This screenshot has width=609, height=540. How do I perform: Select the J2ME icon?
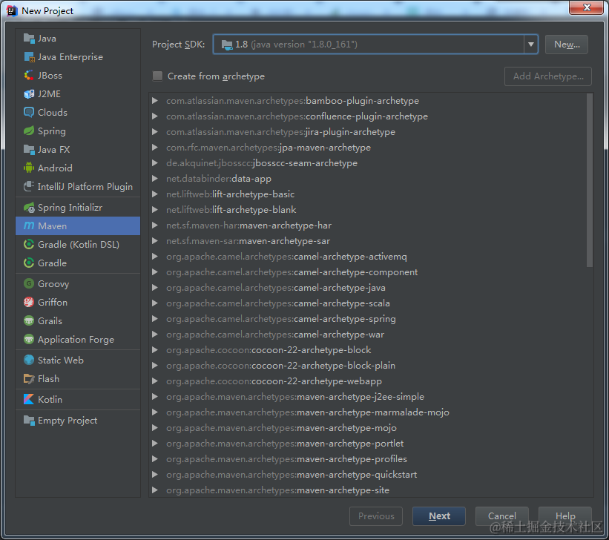pos(29,94)
